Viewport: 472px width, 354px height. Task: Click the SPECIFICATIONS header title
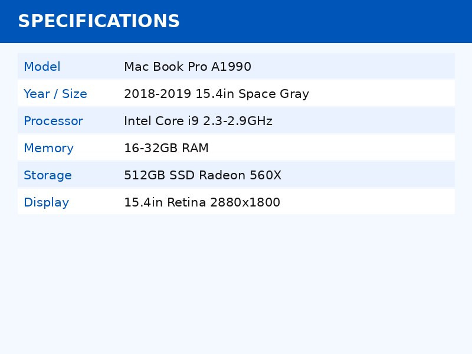[99, 21]
